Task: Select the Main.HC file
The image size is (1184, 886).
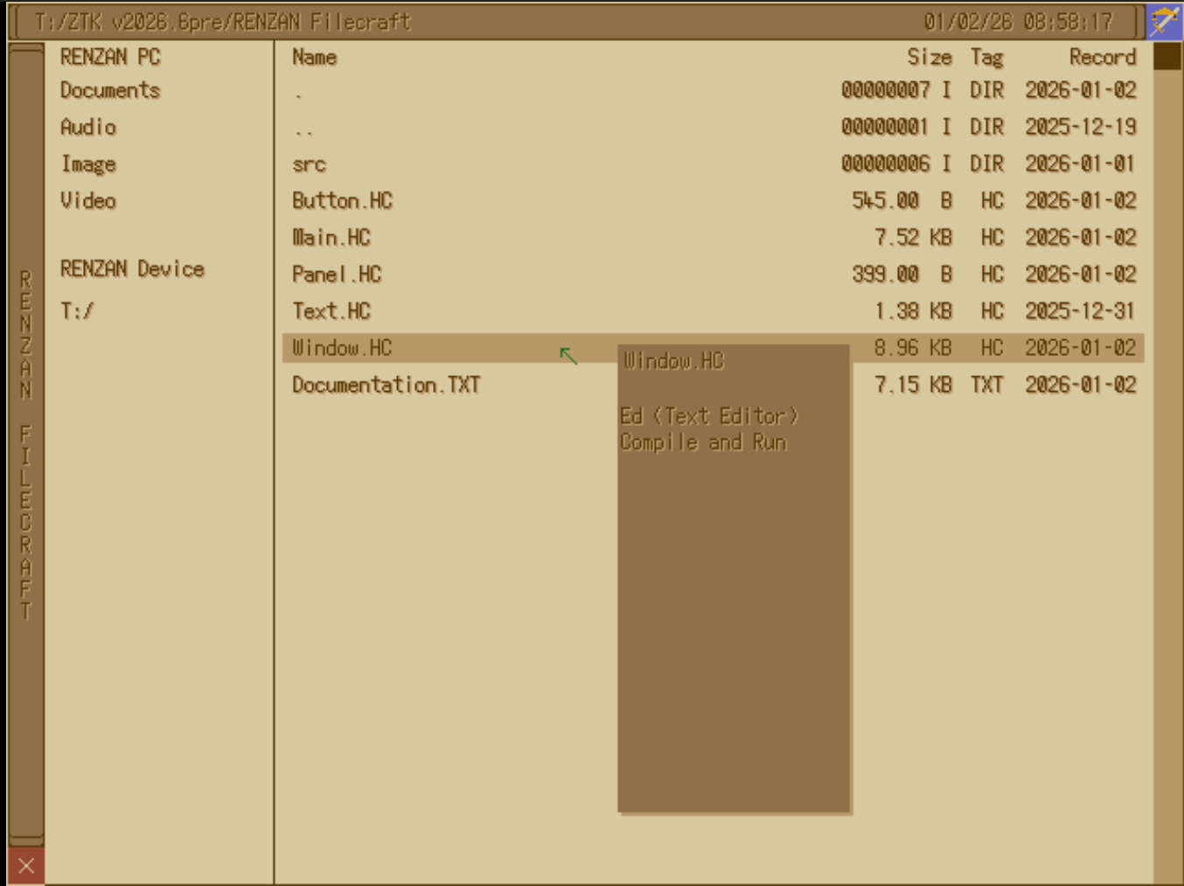Action: [713, 237]
